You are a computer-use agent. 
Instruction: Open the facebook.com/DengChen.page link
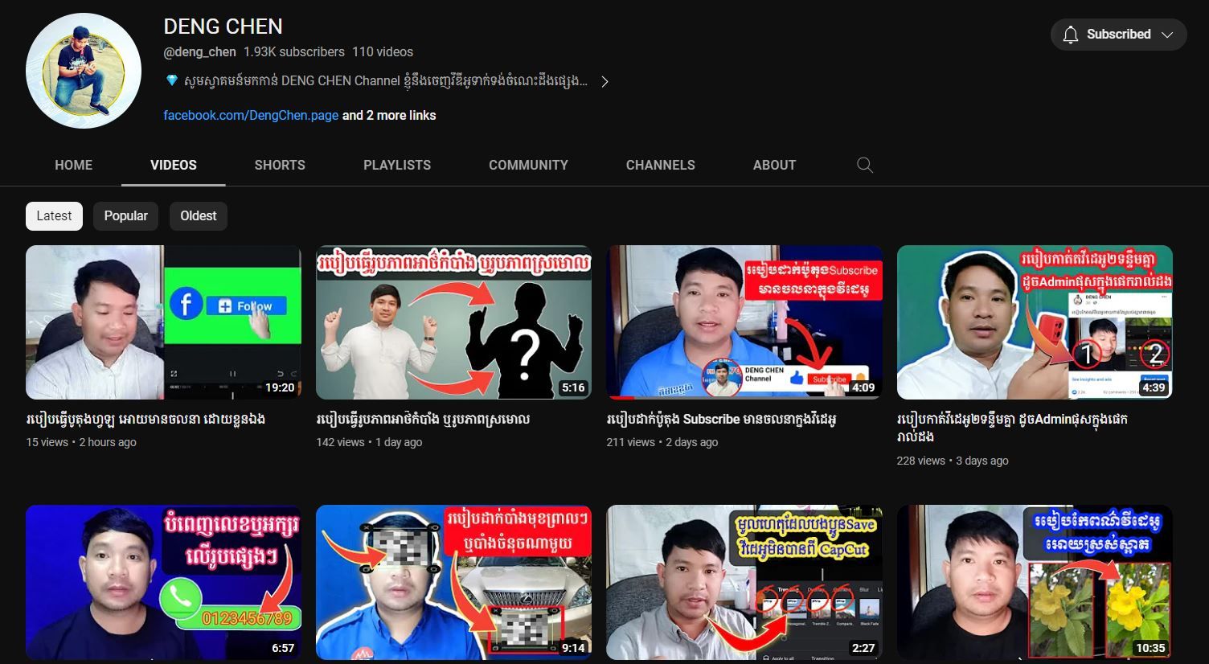coord(251,115)
